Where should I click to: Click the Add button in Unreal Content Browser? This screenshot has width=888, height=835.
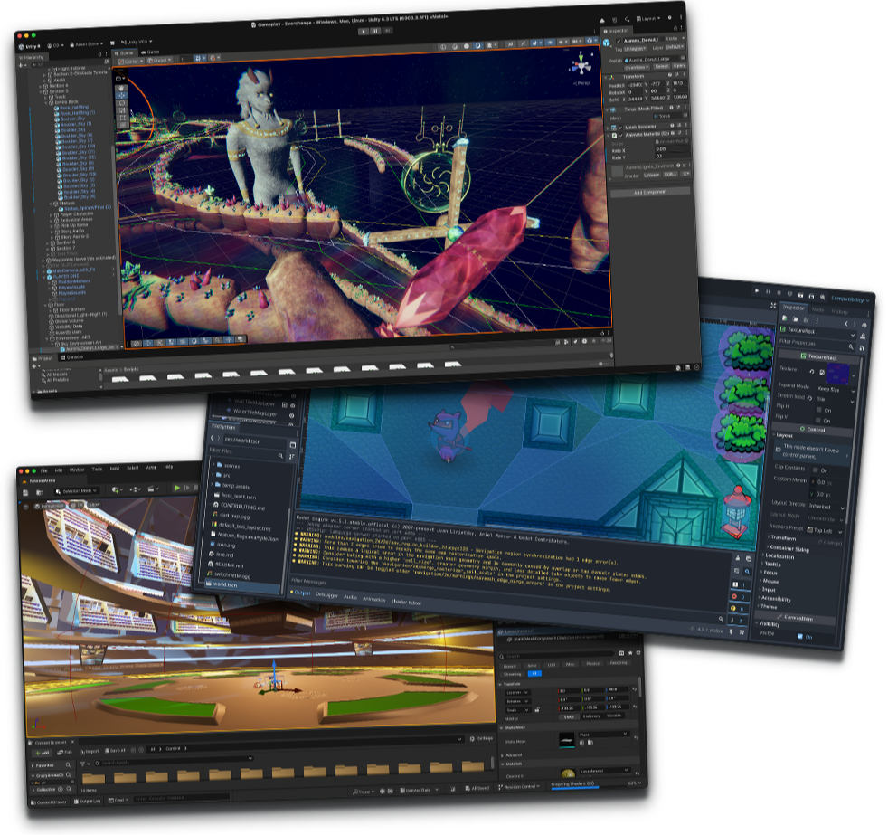click(x=42, y=753)
